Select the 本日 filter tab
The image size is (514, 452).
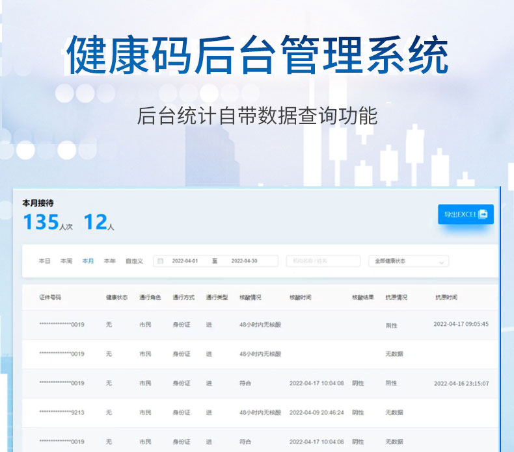coord(44,261)
